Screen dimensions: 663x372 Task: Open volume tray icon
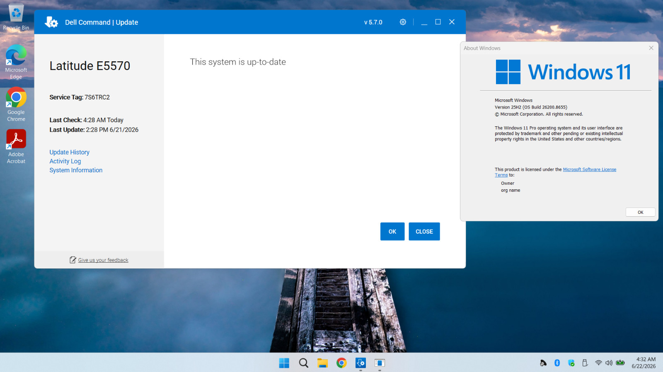pyautogui.click(x=609, y=363)
